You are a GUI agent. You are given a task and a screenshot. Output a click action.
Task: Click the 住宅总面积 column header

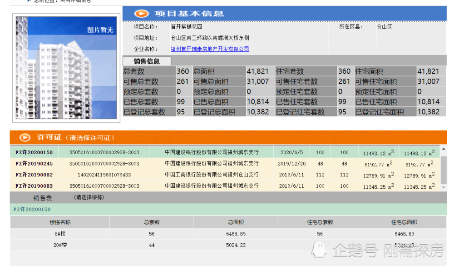point(404,222)
